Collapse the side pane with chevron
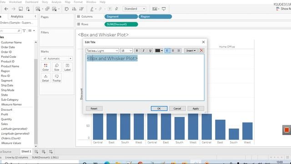The height and width of the screenshot is (164, 291). (35, 16)
